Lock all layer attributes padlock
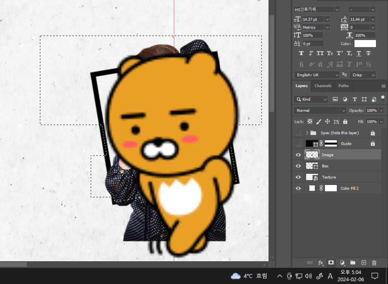The width and height of the screenshot is (388, 284). click(x=345, y=121)
